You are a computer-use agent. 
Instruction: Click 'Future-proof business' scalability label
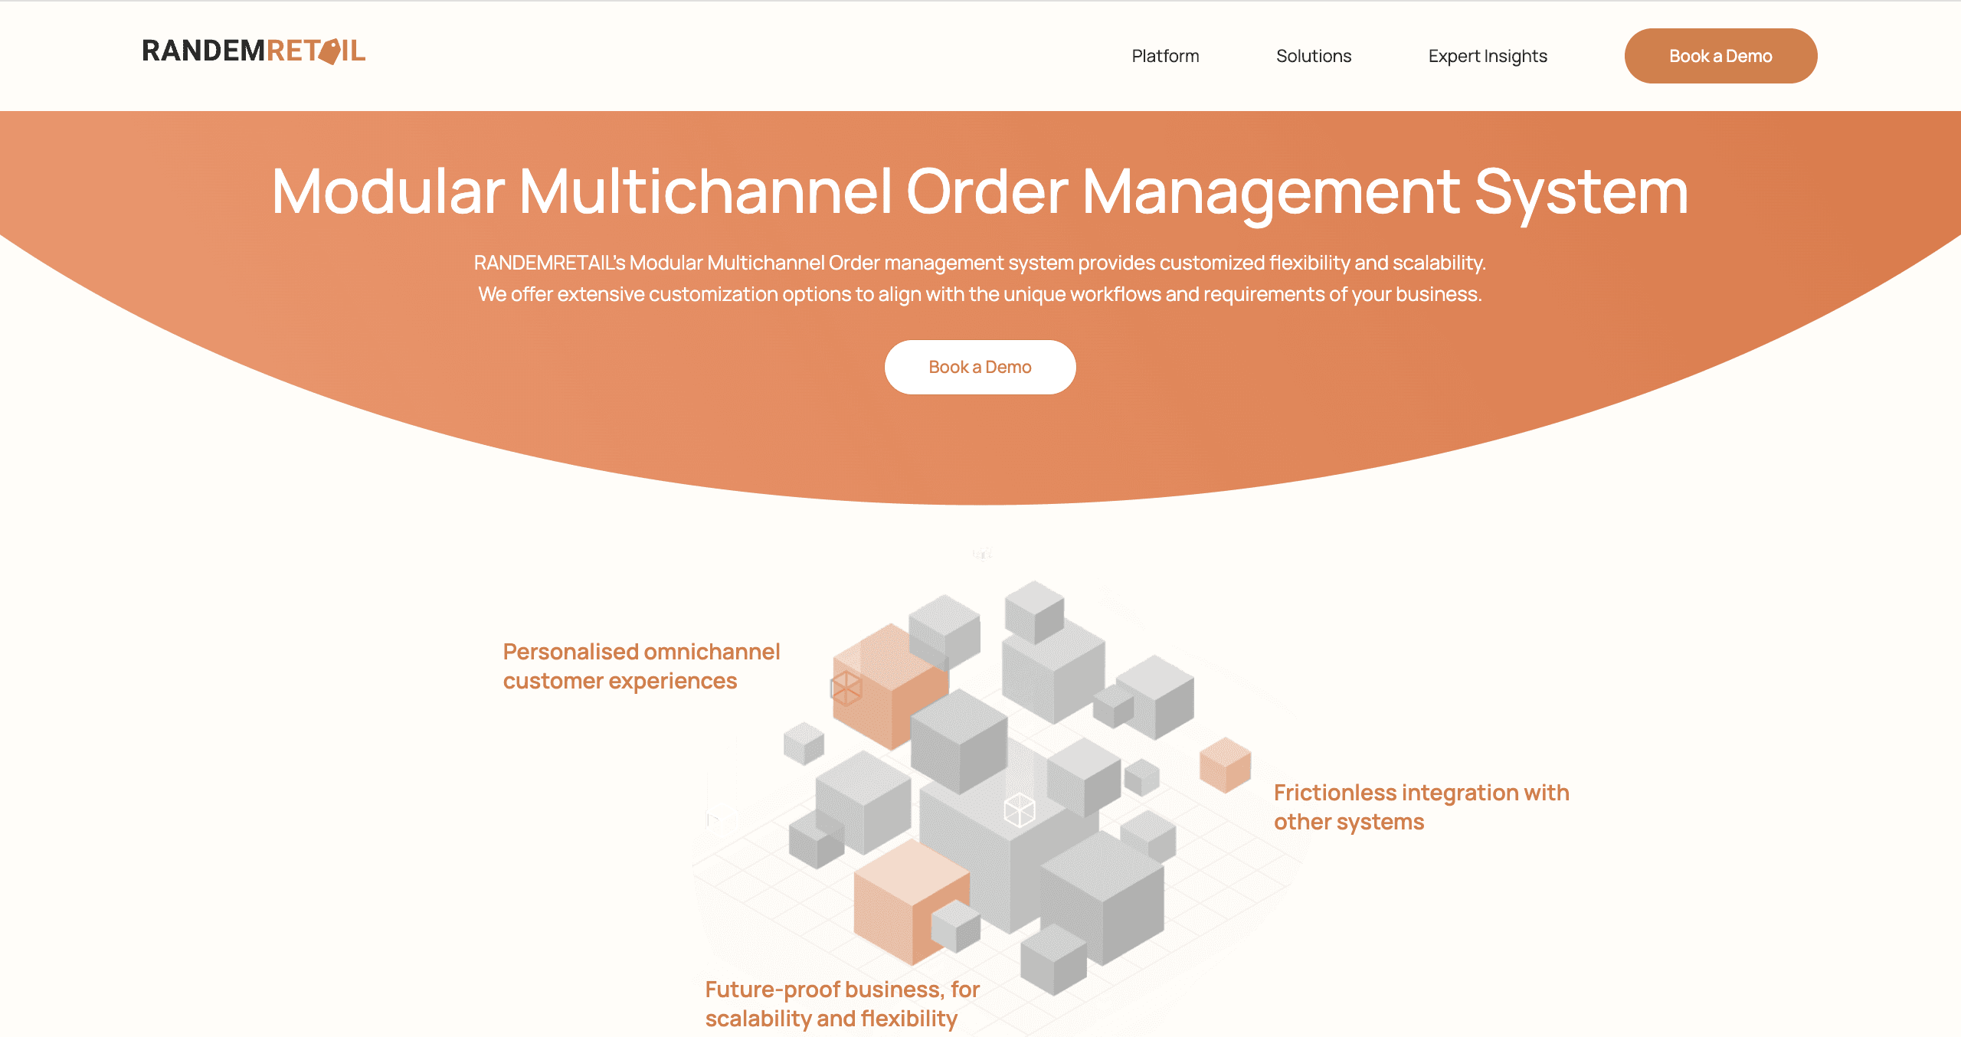[842, 1003]
